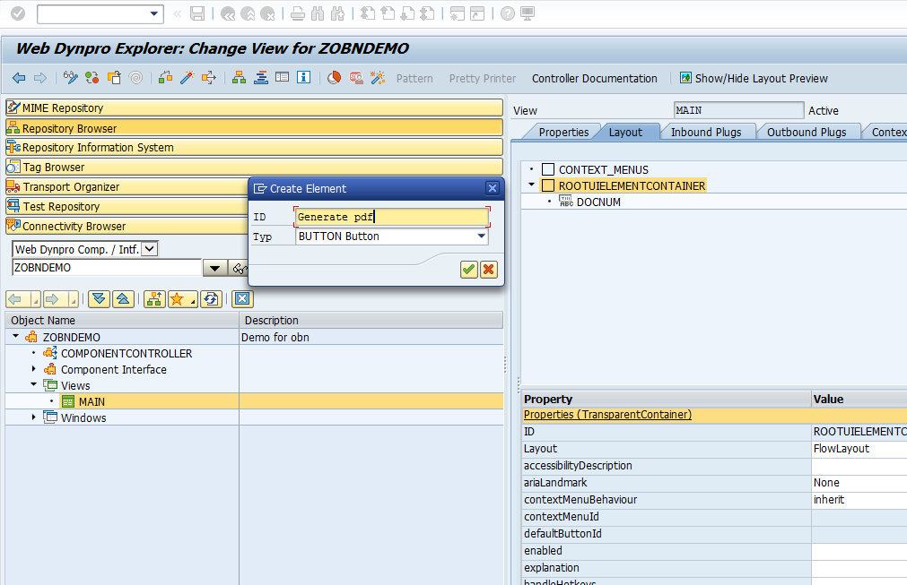This screenshot has width=907, height=585.
Task: Switch to the Layout tab
Action: click(x=625, y=133)
